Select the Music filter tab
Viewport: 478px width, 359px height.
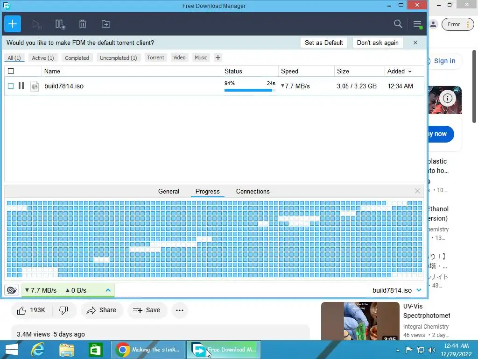201,57
